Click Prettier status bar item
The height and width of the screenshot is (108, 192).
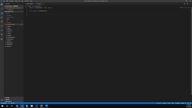183,103
